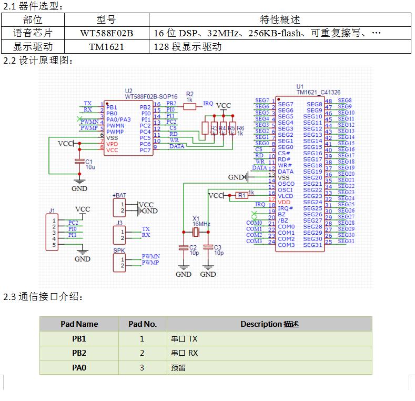Click the heading '2.1 器件选型'

[x=33, y=6]
